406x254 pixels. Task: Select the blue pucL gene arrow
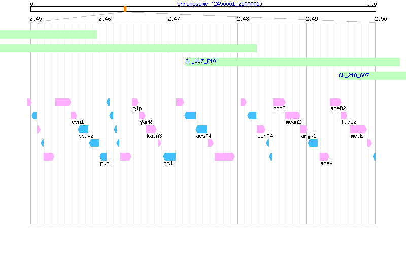(103, 157)
